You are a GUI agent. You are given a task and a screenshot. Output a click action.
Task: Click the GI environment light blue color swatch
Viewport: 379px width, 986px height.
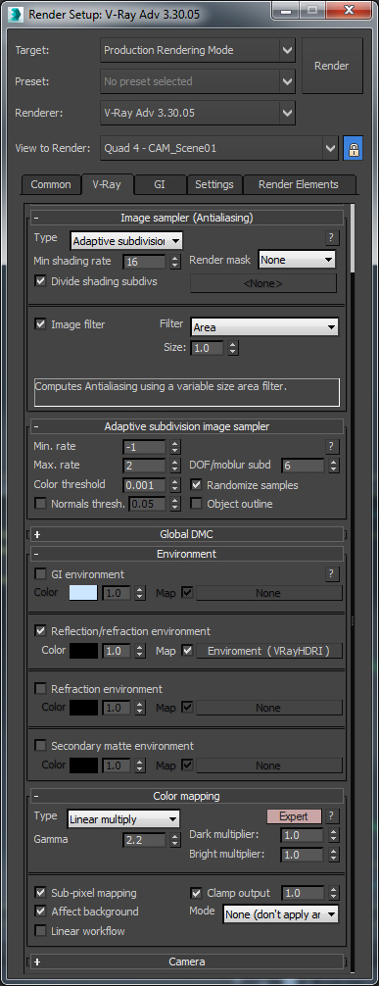point(83,593)
